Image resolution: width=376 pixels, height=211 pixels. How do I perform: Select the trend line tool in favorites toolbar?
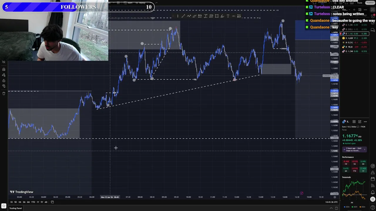(183, 16)
